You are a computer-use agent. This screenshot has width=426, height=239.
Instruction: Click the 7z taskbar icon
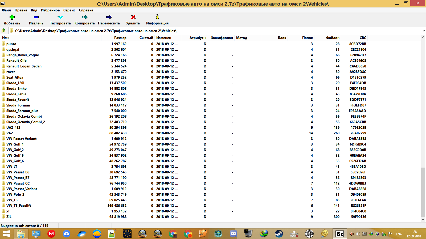[340, 234]
